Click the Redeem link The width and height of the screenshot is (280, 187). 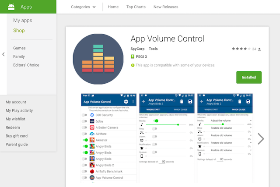click(13, 127)
